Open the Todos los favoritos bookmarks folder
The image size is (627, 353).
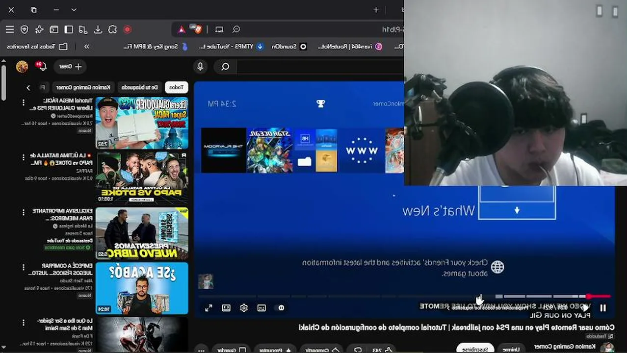click(x=37, y=47)
